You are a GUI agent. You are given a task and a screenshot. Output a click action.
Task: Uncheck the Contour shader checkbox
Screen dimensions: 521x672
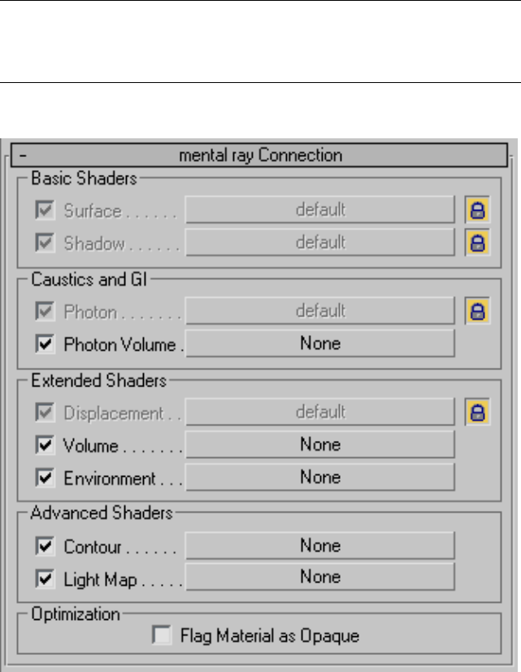pyautogui.click(x=44, y=546)
